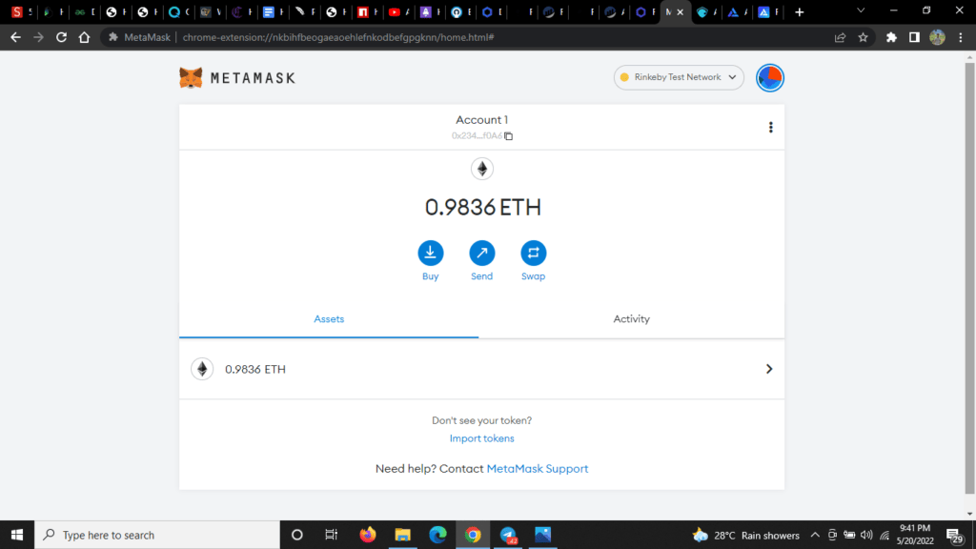Image resolution: width=976 pixels, height=549 pixels.
Task: Open the weather widget showing 28°C
Action: pos(745,536)
